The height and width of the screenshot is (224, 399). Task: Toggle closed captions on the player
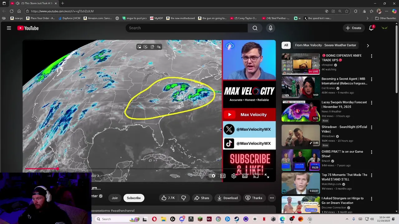click(x=223, y=176)
